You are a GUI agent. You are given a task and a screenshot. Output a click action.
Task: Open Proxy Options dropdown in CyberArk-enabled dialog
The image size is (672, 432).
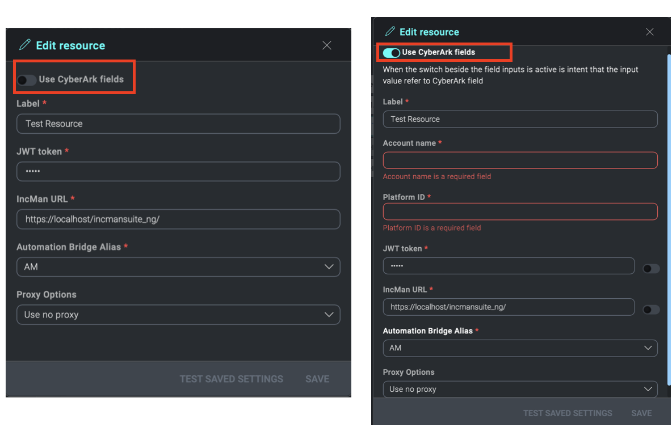click(520, 389)
